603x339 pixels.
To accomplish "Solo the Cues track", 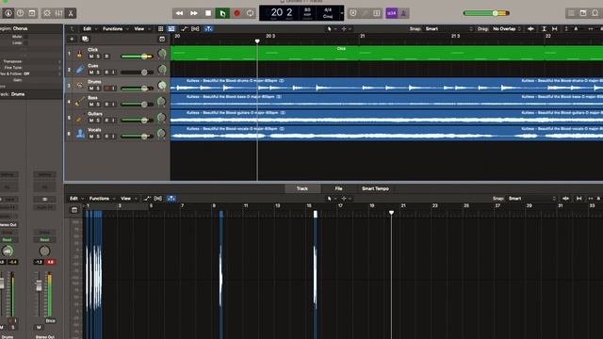I will (98, 73).
